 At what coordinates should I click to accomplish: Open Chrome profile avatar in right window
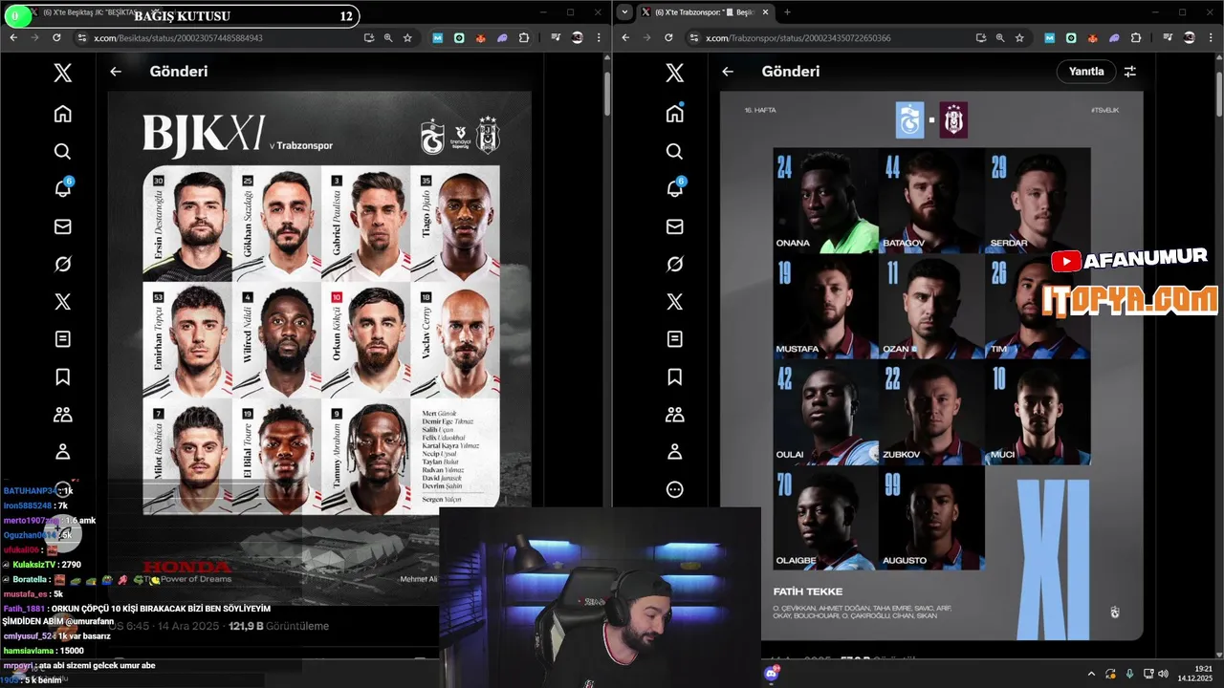[1189, 37]
